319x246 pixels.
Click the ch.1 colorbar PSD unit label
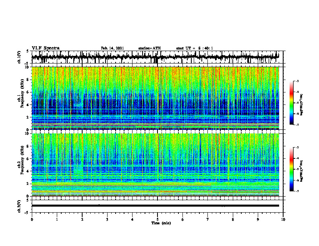coord(302,105)
